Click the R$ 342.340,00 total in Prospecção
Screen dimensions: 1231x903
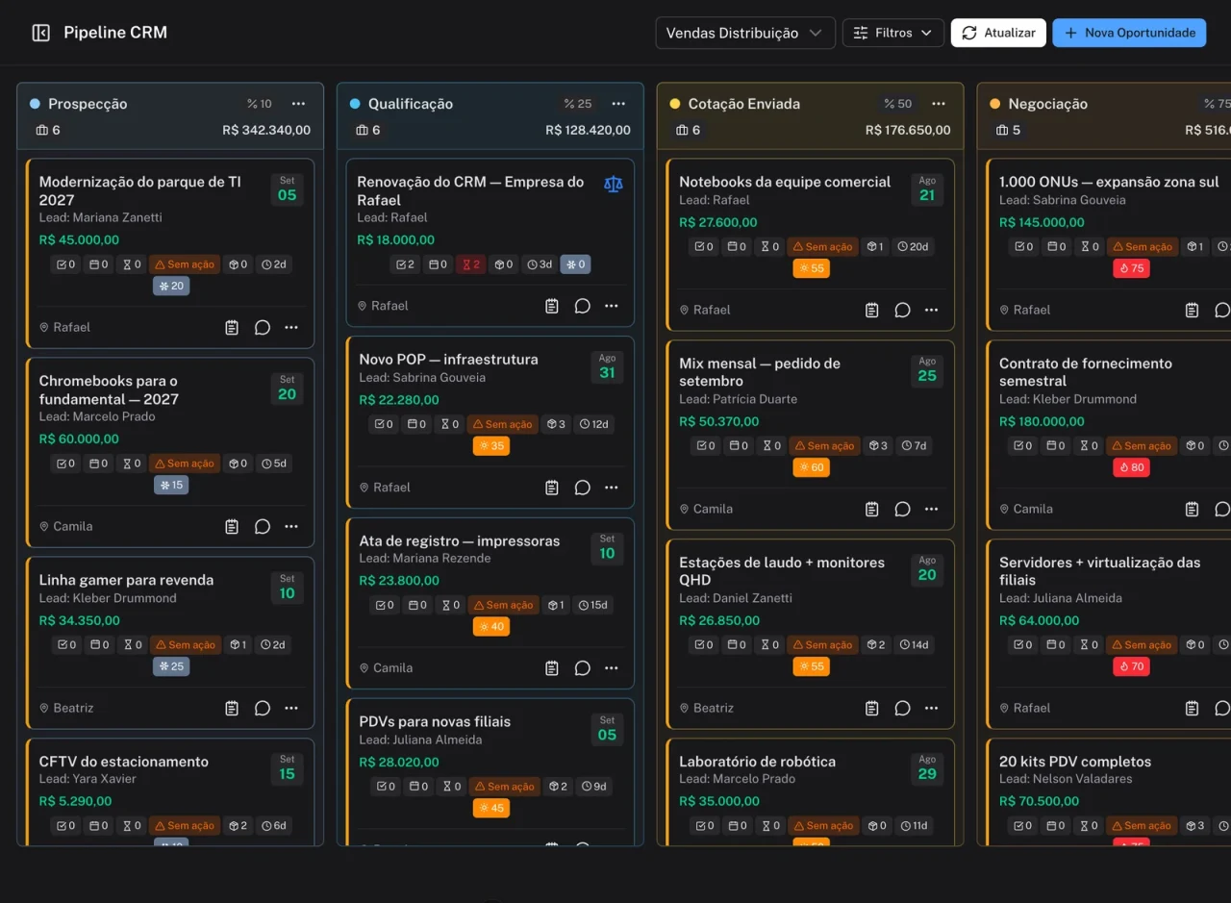pyautogui.click(x=266, y=130)
